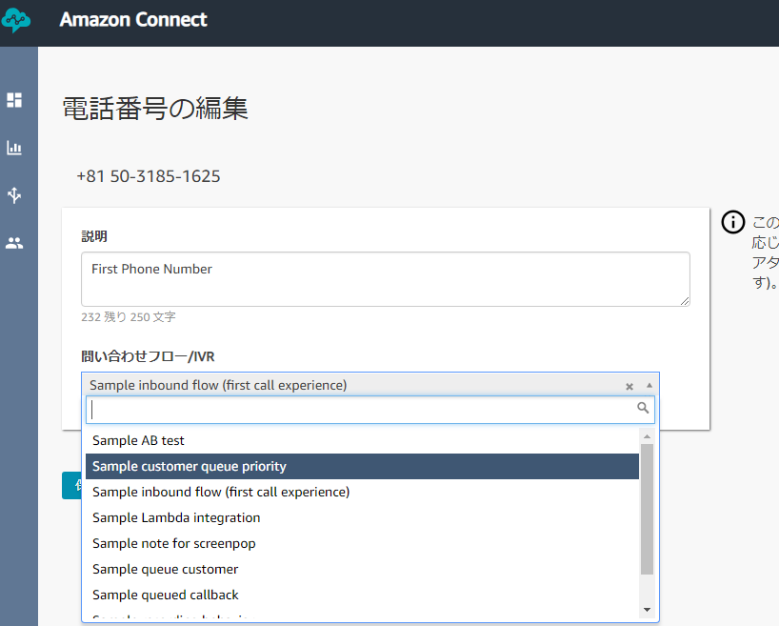Open the metrics bar chart sidebar icon
779x626 pixels.
(x=14, y=148)
